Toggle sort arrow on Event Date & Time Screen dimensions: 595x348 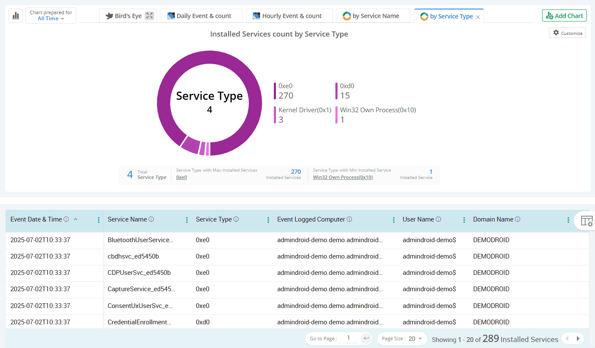pos(76,219)
